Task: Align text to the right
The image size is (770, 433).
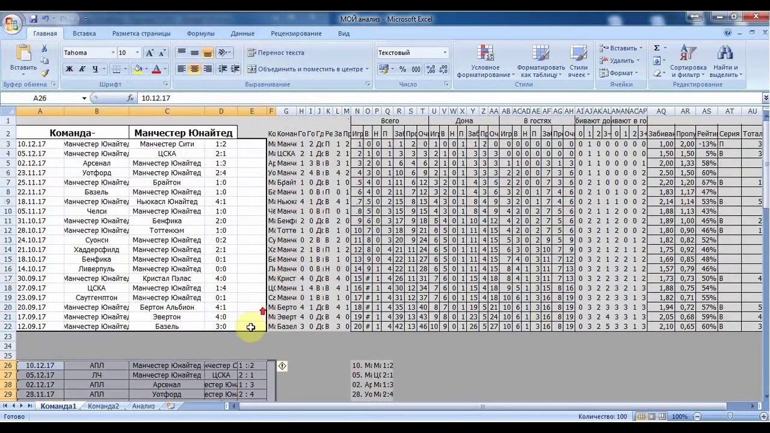Action: pos(208,69)
